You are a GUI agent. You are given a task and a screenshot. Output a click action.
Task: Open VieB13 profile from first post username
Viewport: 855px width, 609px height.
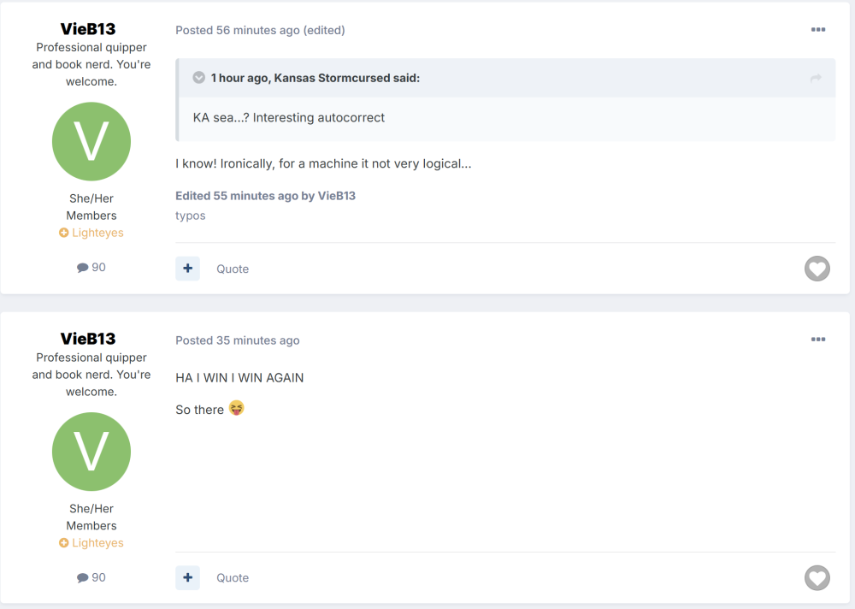pyautogui.click(x=88, y=28)
